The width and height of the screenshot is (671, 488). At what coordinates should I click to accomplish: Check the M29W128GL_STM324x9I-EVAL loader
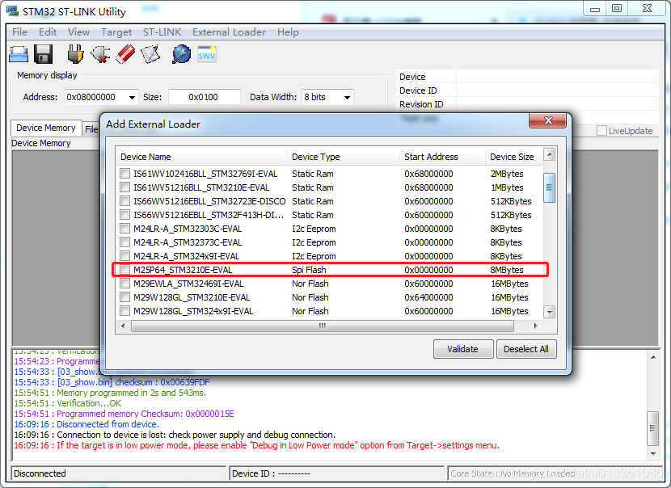[124, 310]
